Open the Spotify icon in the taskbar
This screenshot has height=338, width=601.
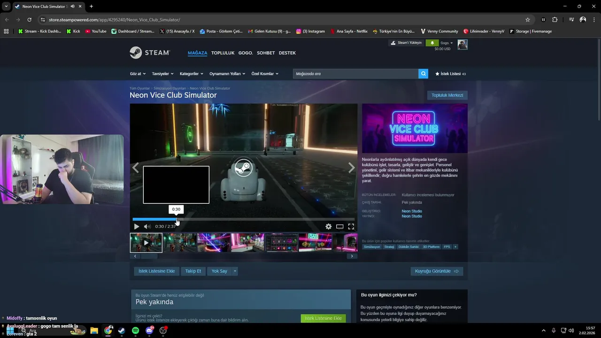[x=135, y=330]
